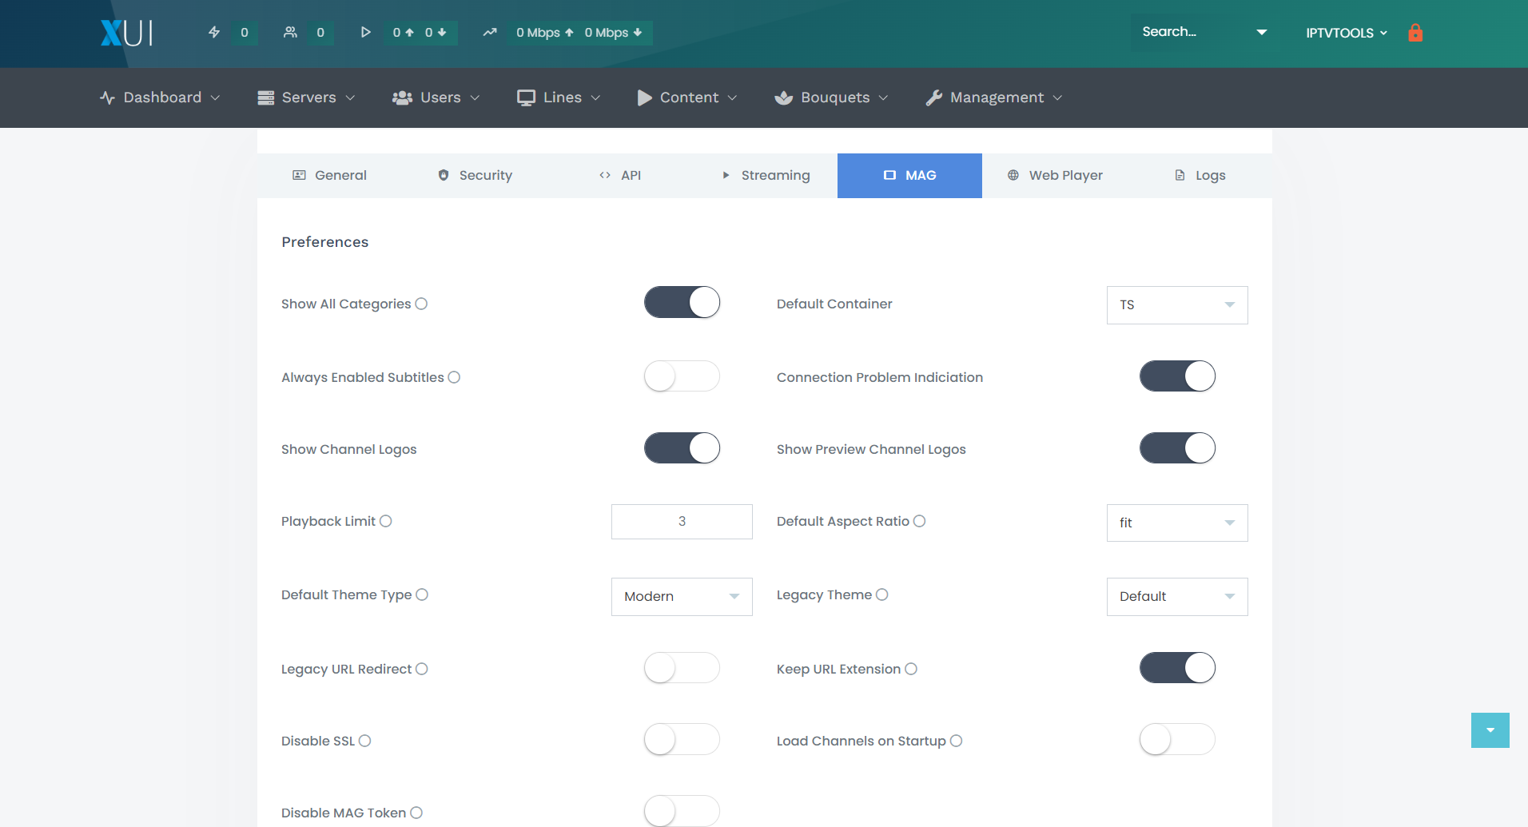Expand the Users menu
Screen dimensions: 1528x827
pos(436,97)
